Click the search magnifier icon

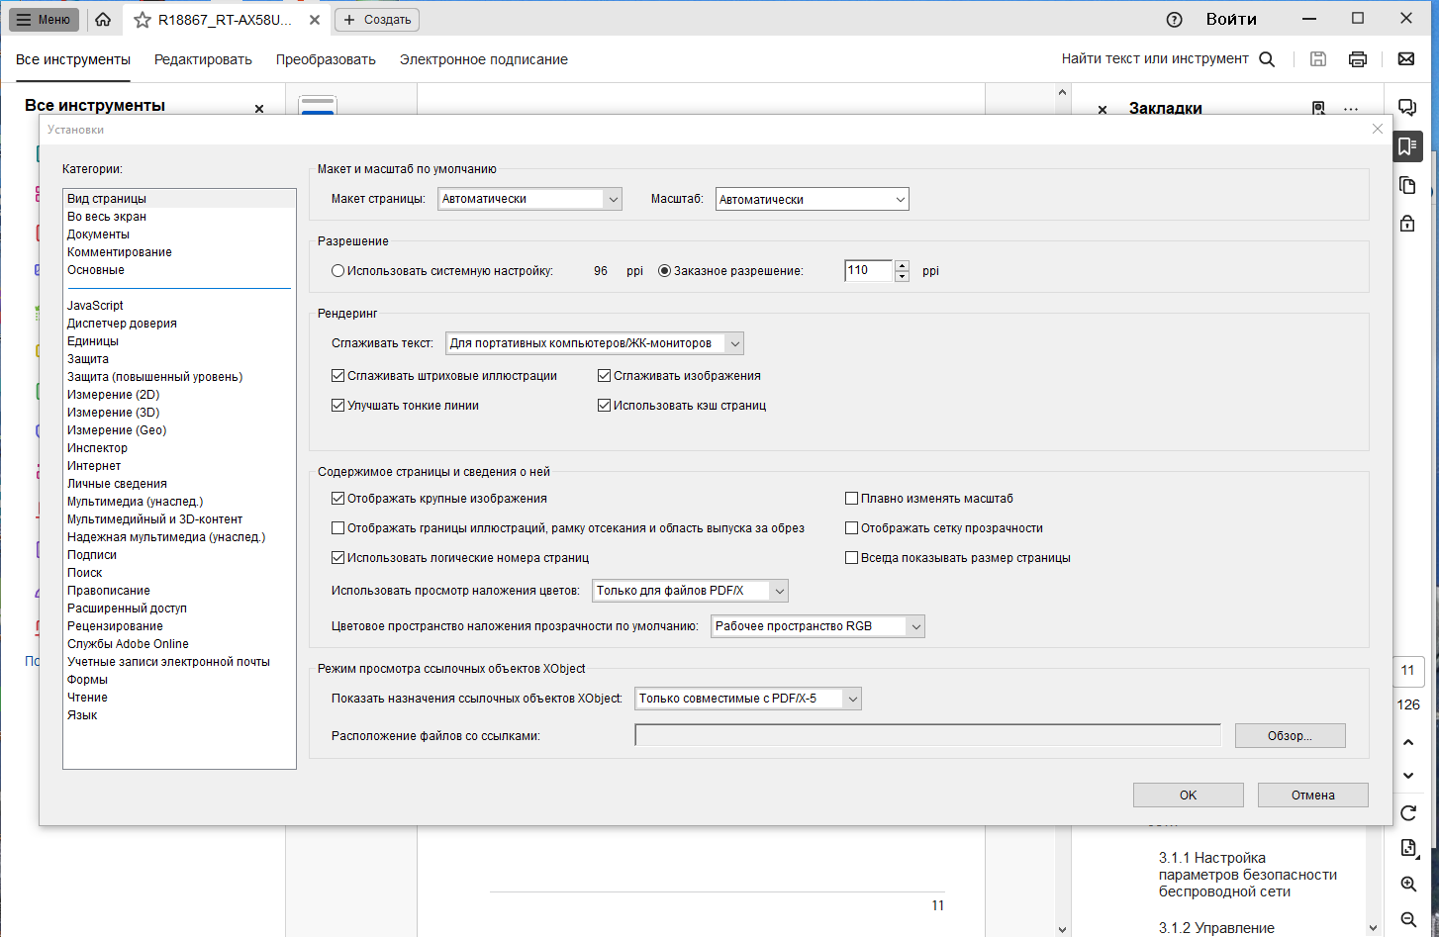[x=1267, y=59]
